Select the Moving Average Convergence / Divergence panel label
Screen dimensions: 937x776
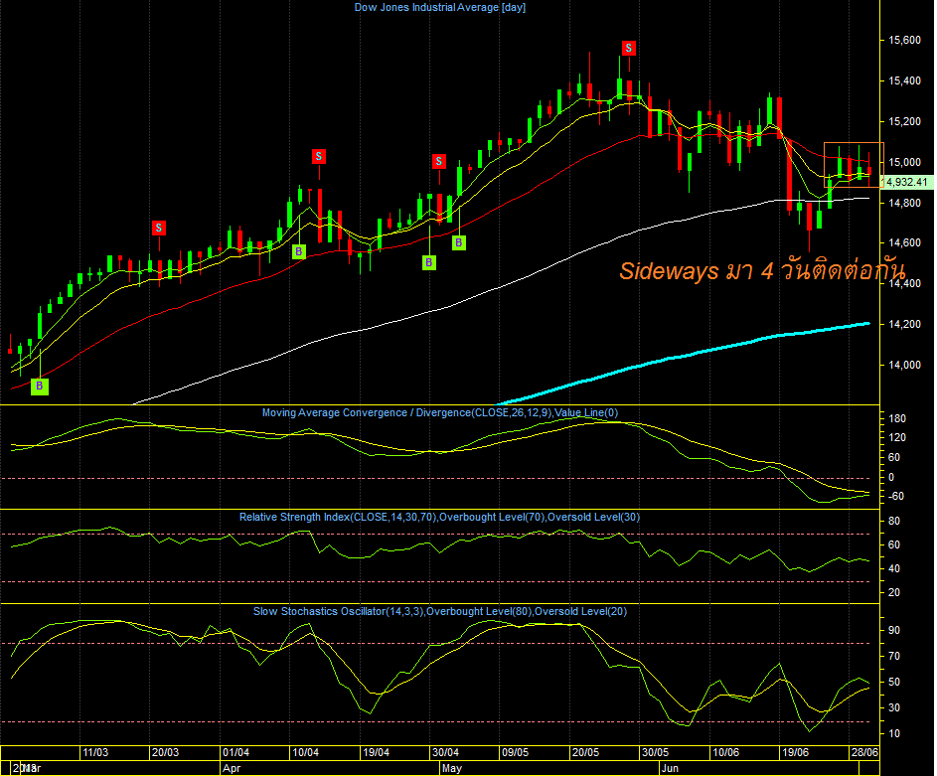[x=440, y=412]
